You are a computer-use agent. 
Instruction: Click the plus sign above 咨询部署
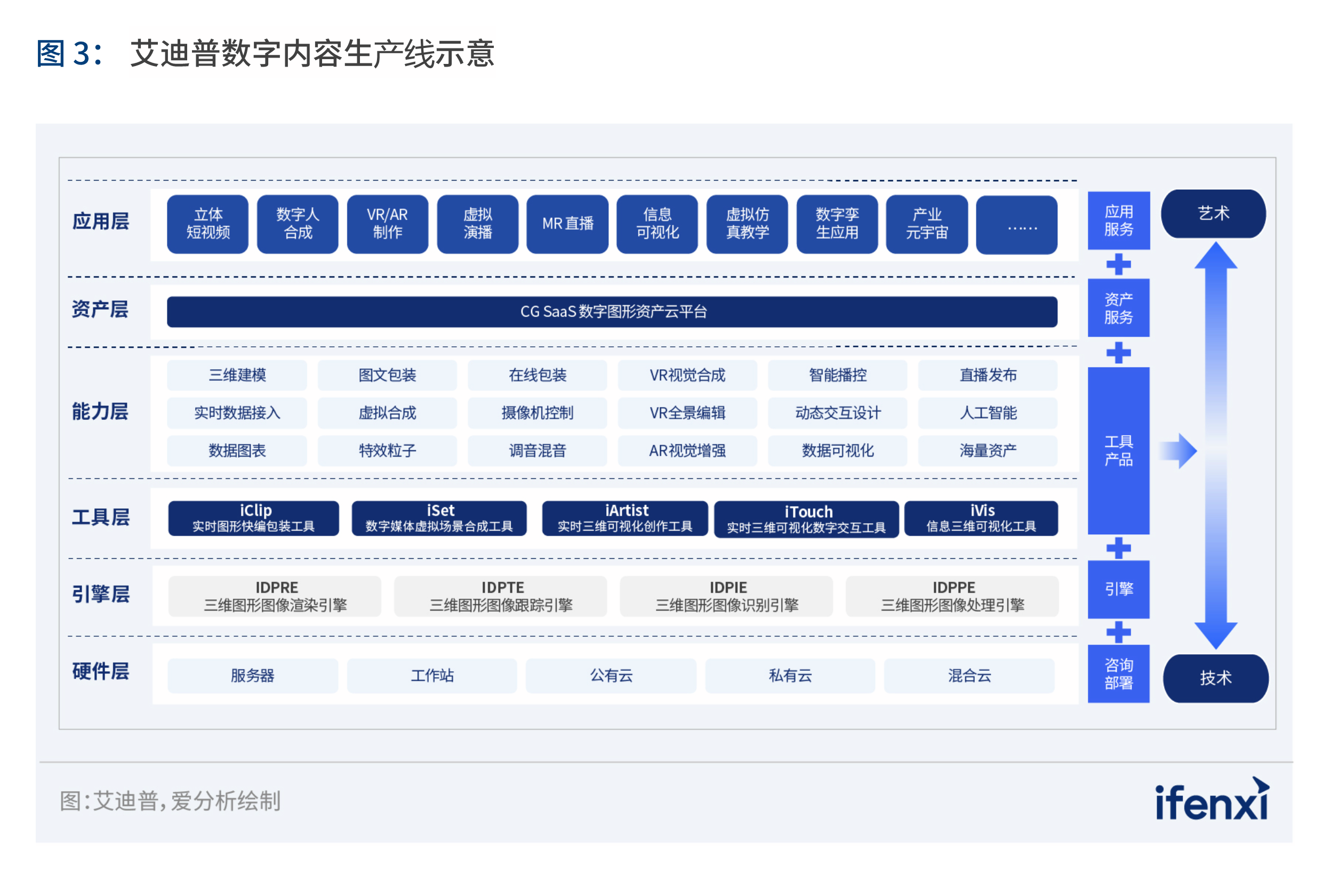1118,632
